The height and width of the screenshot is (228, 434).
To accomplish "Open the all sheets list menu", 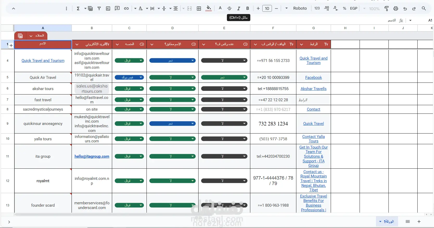I will coord(408,221).
